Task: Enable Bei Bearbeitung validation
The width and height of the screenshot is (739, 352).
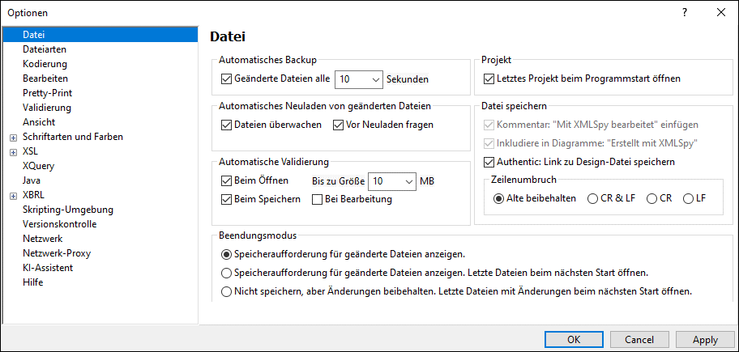Action: [318, 199]
